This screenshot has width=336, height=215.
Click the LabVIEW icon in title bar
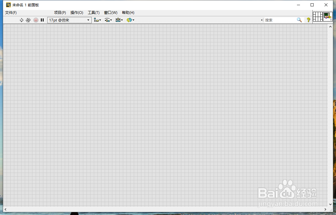click(8, 5)
